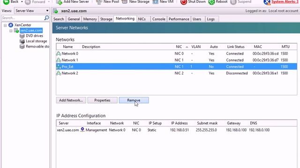Switch to the Memory tab
Image resolution: width=300 pixels, height=168 pixels.
click(90, 19)
